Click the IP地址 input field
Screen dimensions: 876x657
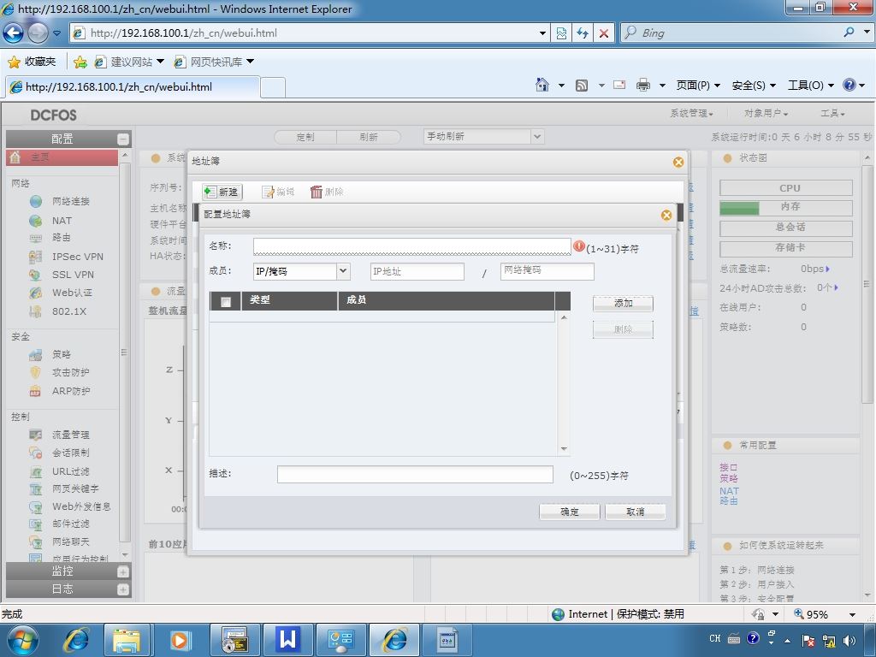(417, 271)
